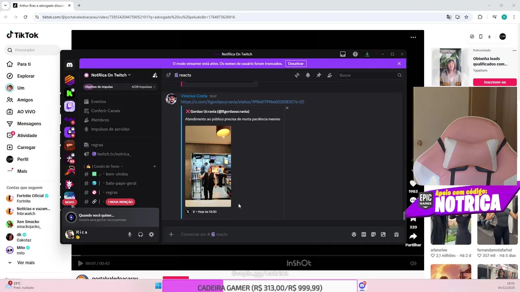Click the Discord home logo icon
Image resolution: width=520 pixels, height=292 pixels.
(x=69, y=65)
